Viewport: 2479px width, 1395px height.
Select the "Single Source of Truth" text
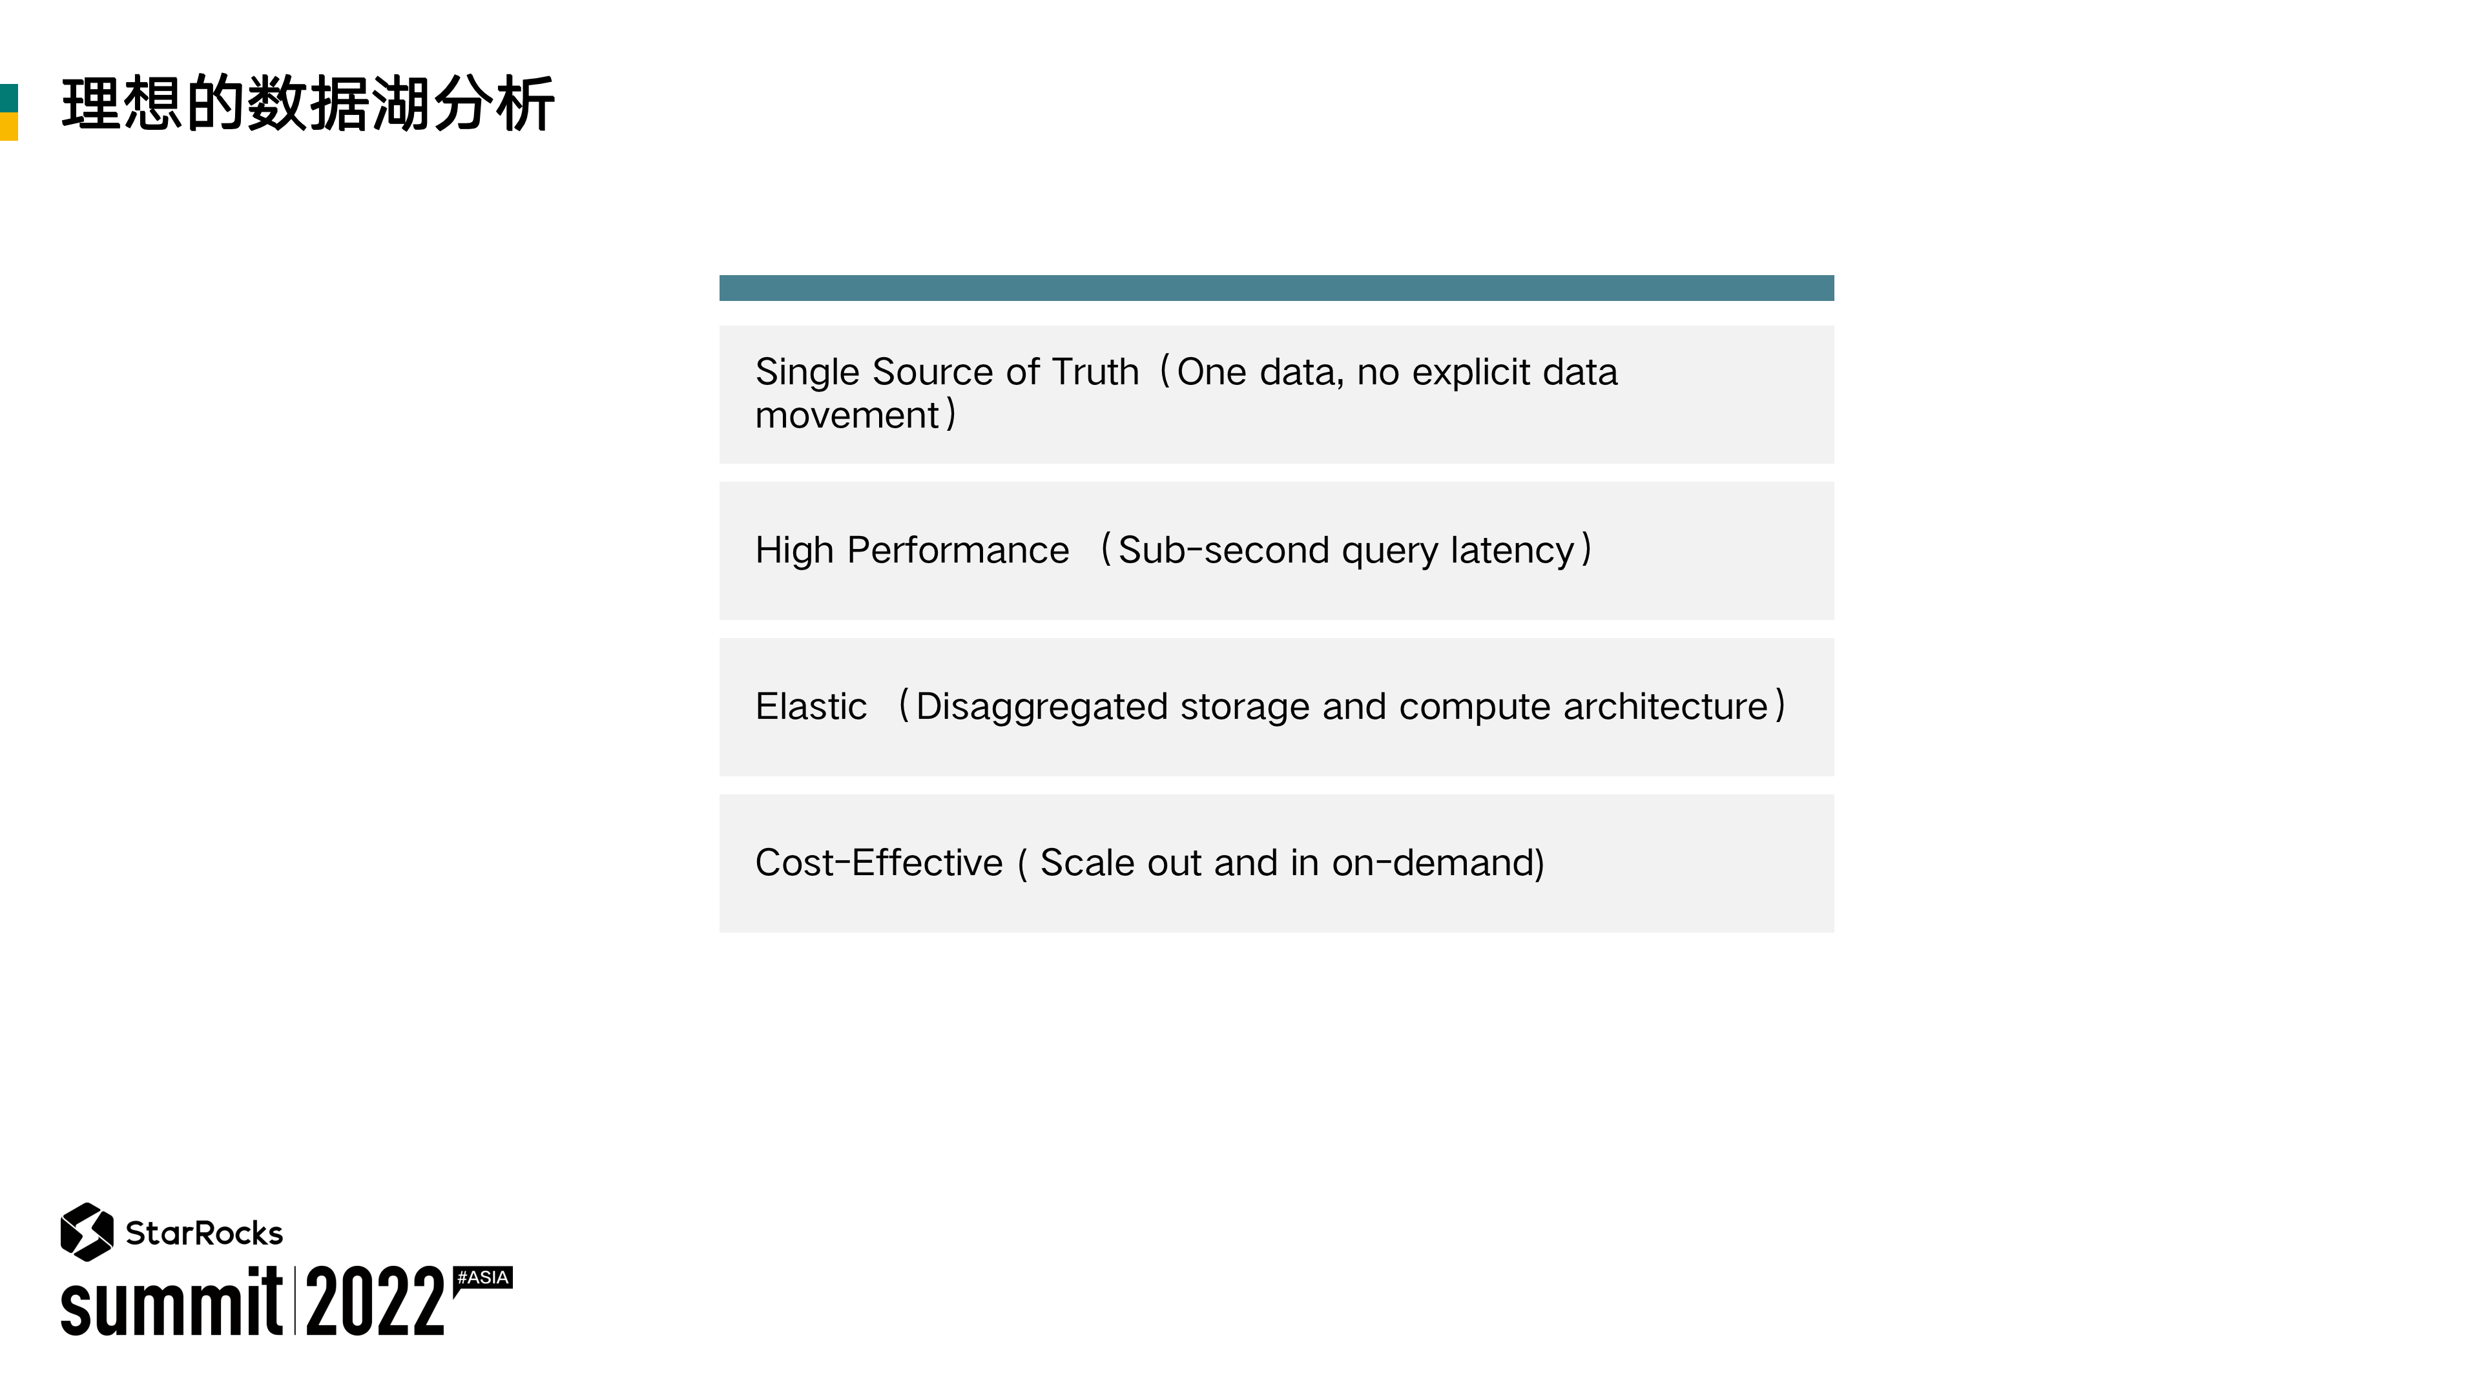(947, 372)
